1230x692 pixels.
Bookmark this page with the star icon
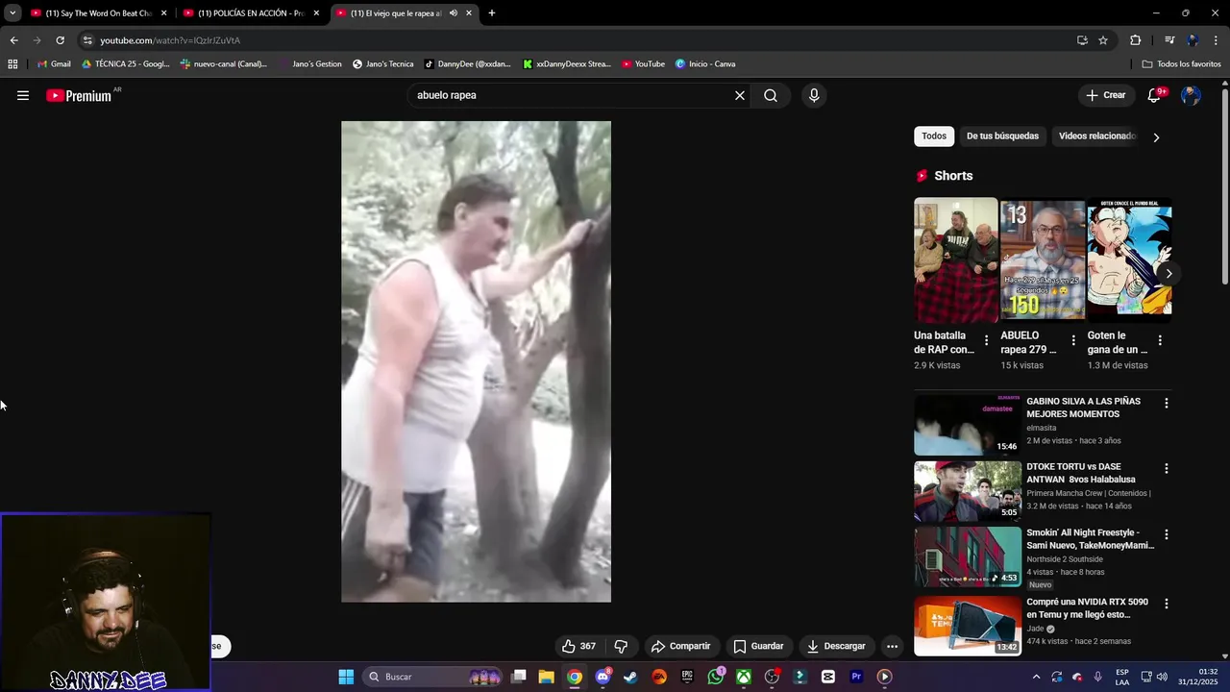coord(1103,40)
